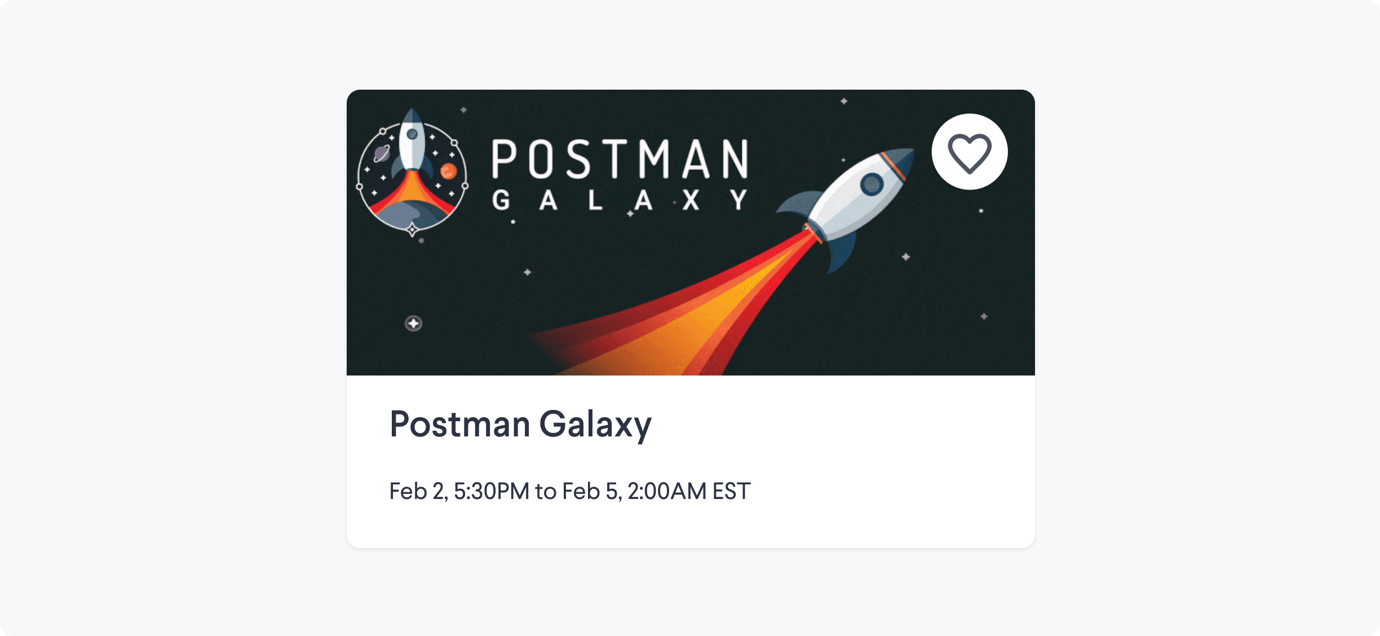Open the Postman Galaxy event title
This screenshot has height=636, width=1380.
520,424
